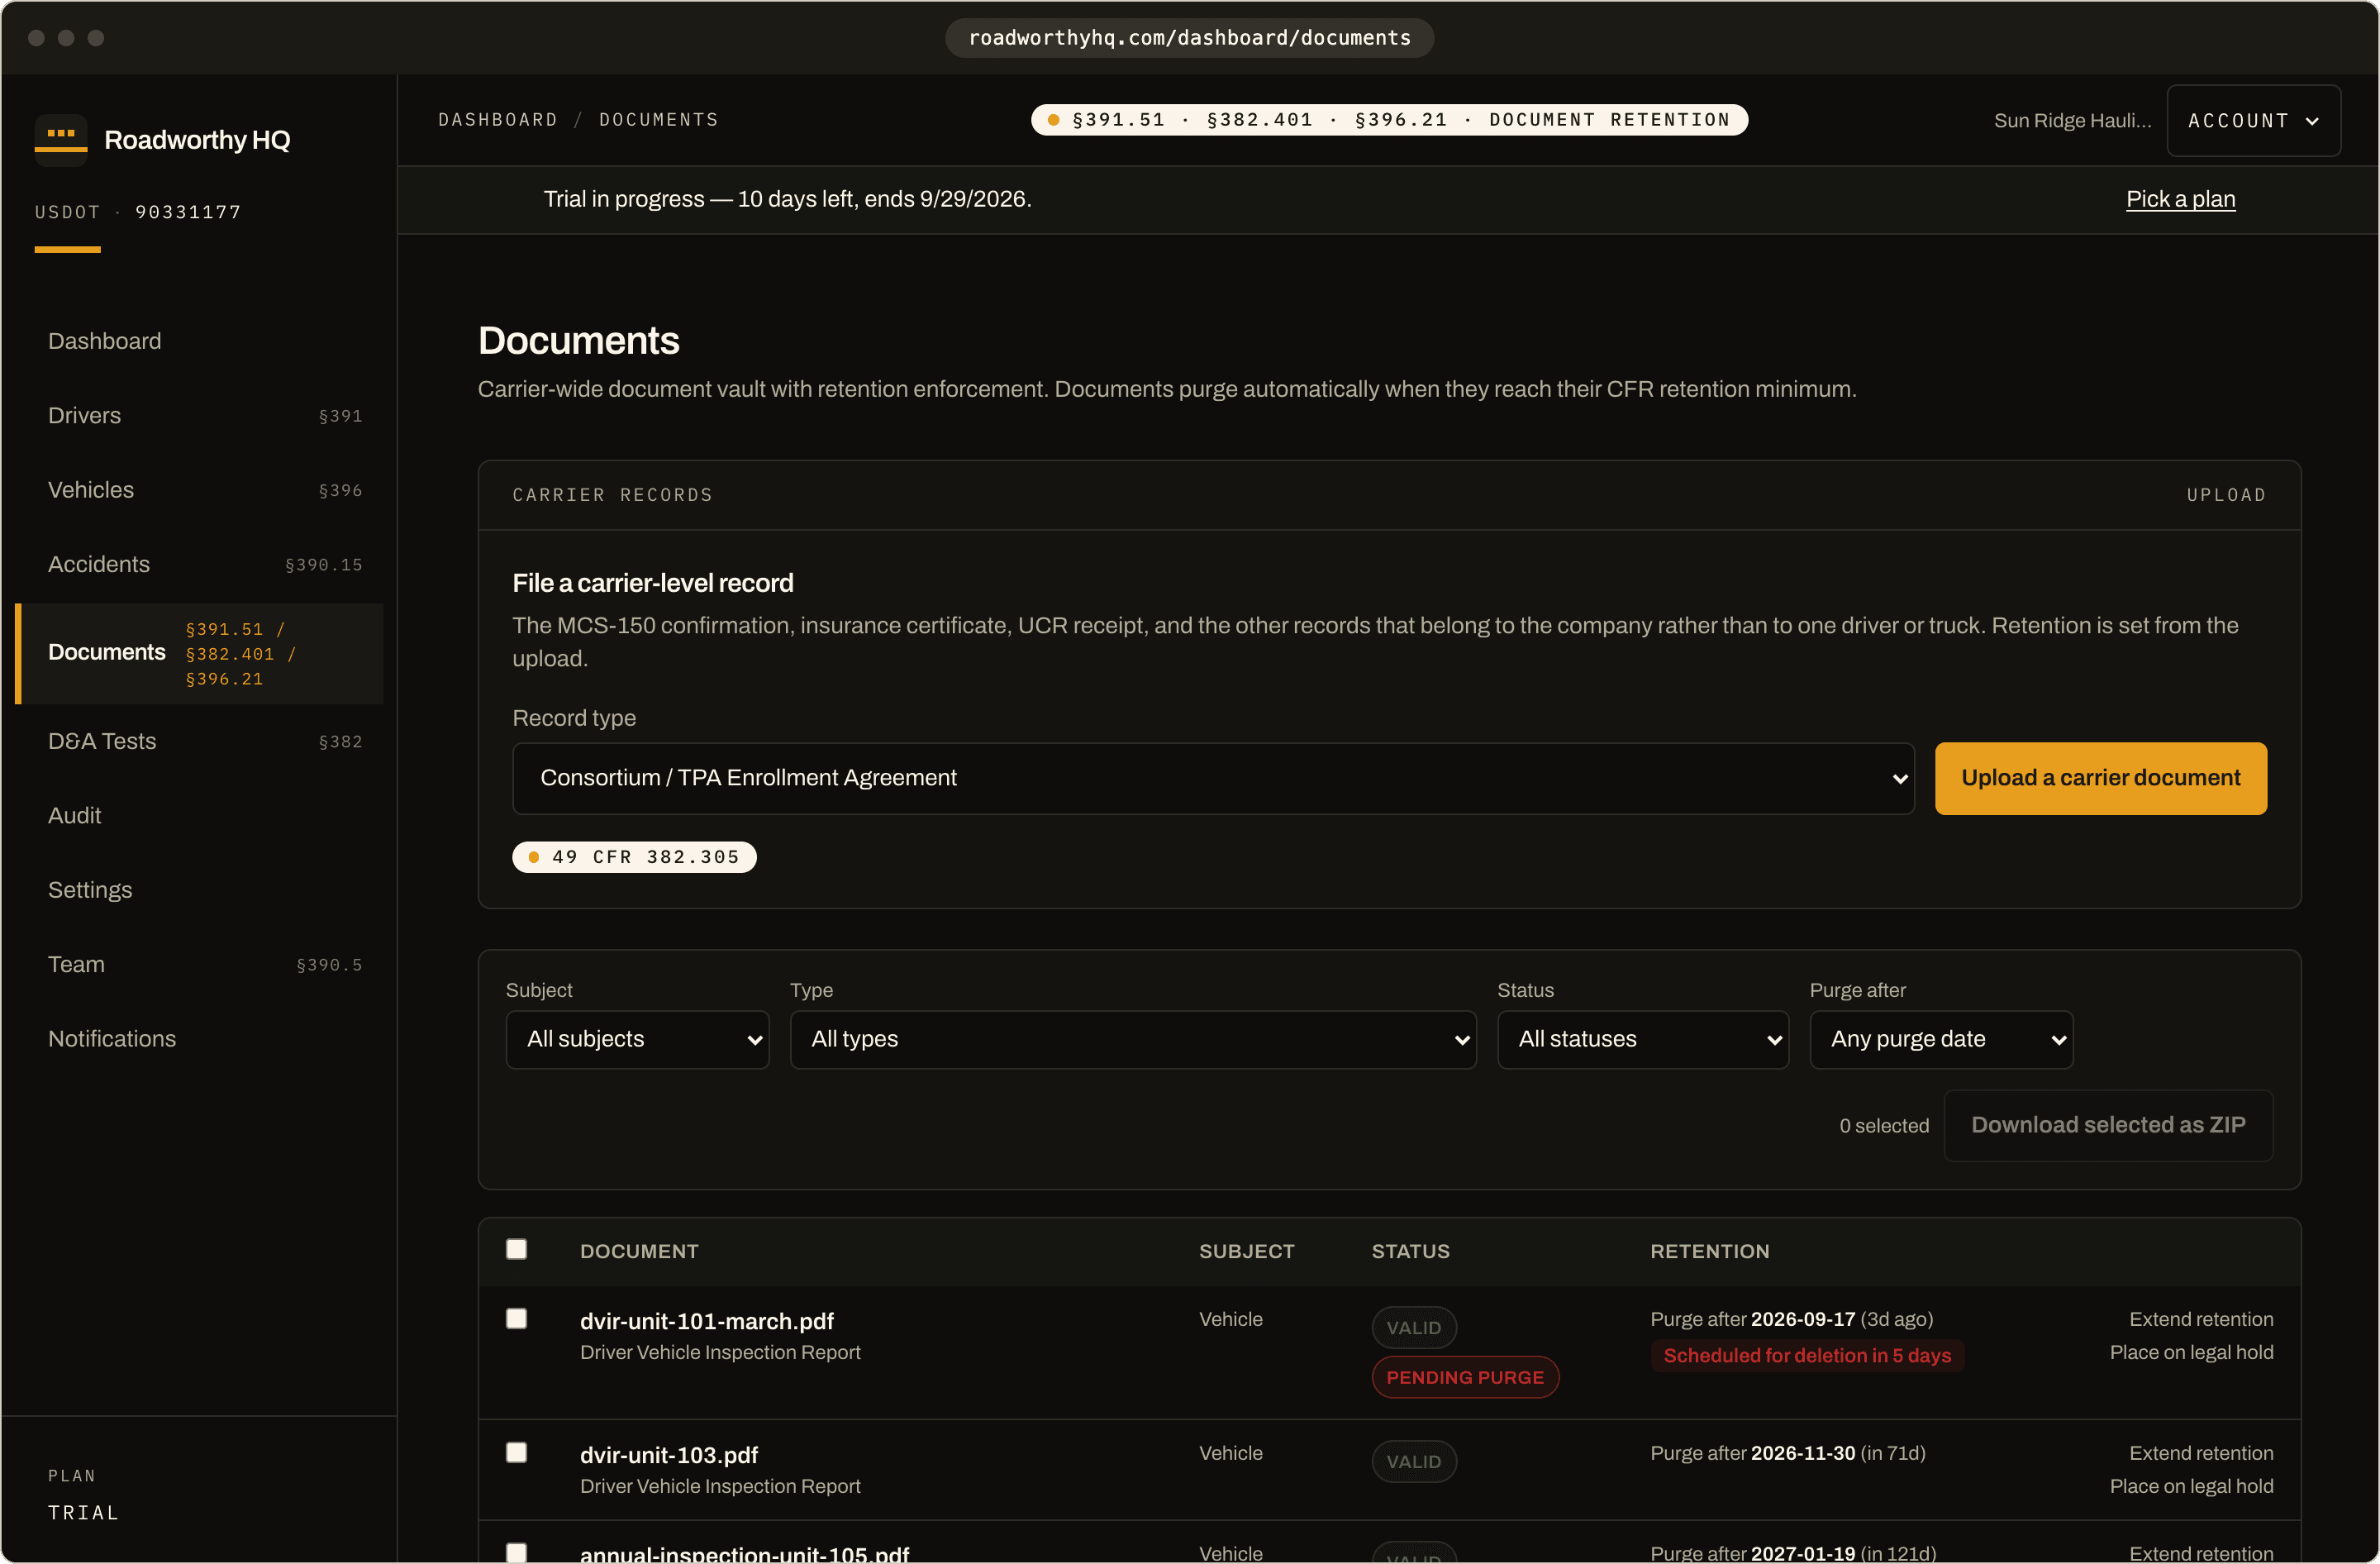Click the browser URL address bar

(1189, 38)
